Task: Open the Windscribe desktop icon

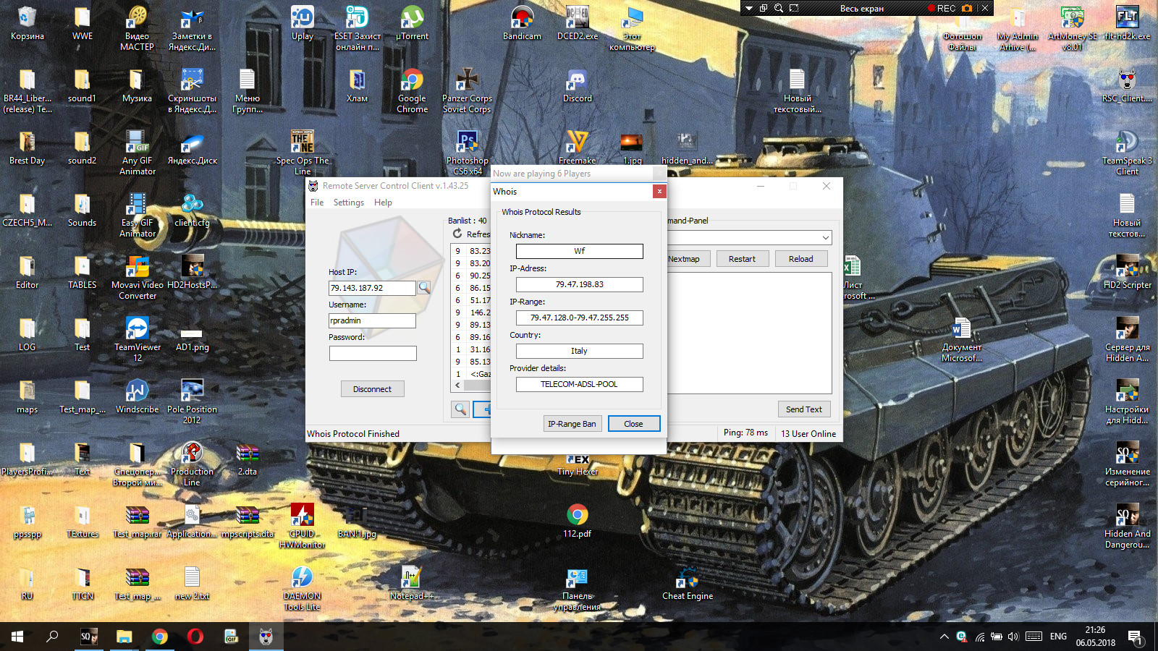Action: (x=138, y=397)
